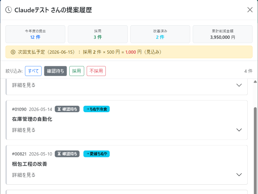
Task: Click proposal number #00821
Action: click(19, 154)
